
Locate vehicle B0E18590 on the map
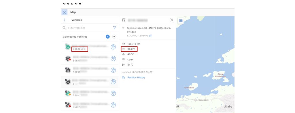coord(113,47)
